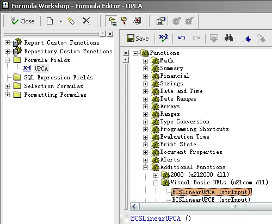Toggle the Show Workshop Tree icon

[x=113, y=21]
